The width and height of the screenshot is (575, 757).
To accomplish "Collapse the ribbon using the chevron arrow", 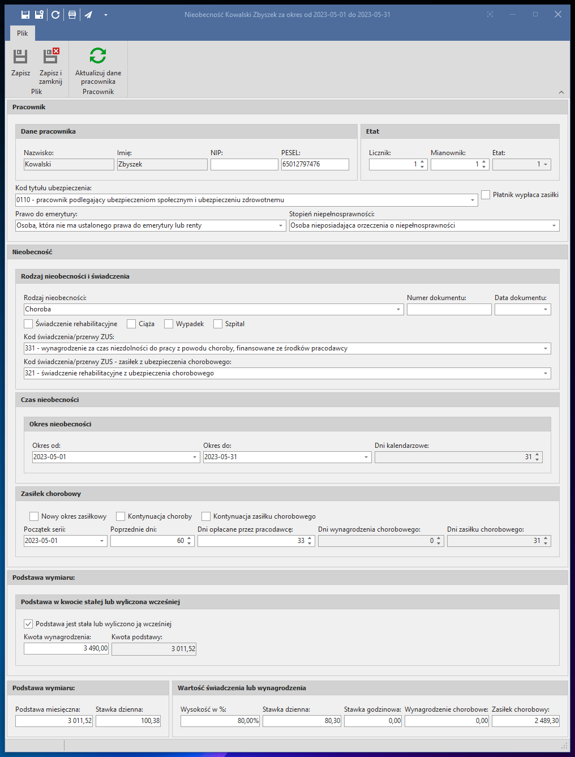I will (561, 92).
